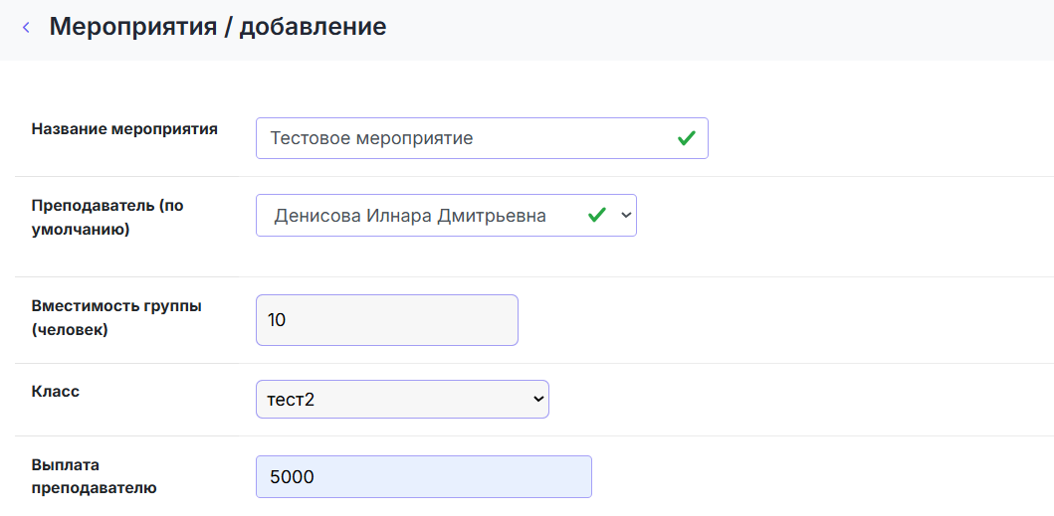Click green checkmark in event name field
This screenshot has height=516, width=1054.
pyautogui.click(x=687, y=138)
